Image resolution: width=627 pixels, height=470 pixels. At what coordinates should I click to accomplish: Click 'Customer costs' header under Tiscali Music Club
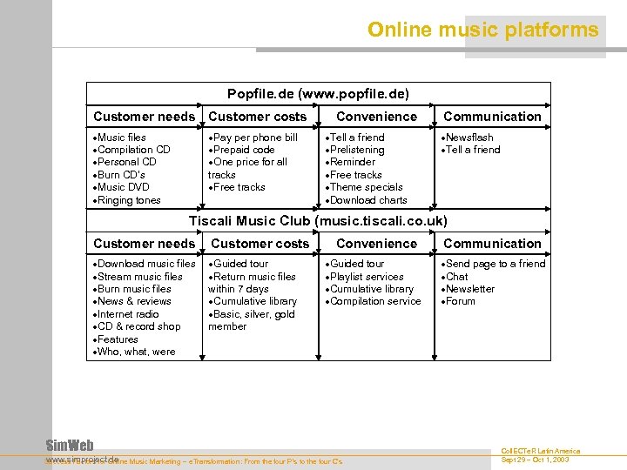click(260, 244)
